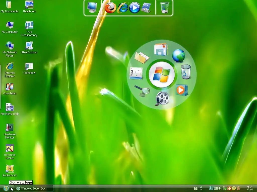Viewport: 257px width, 192px height.
Task: Open the My Documents desktop icon
Action: click(x=10, y=7)
